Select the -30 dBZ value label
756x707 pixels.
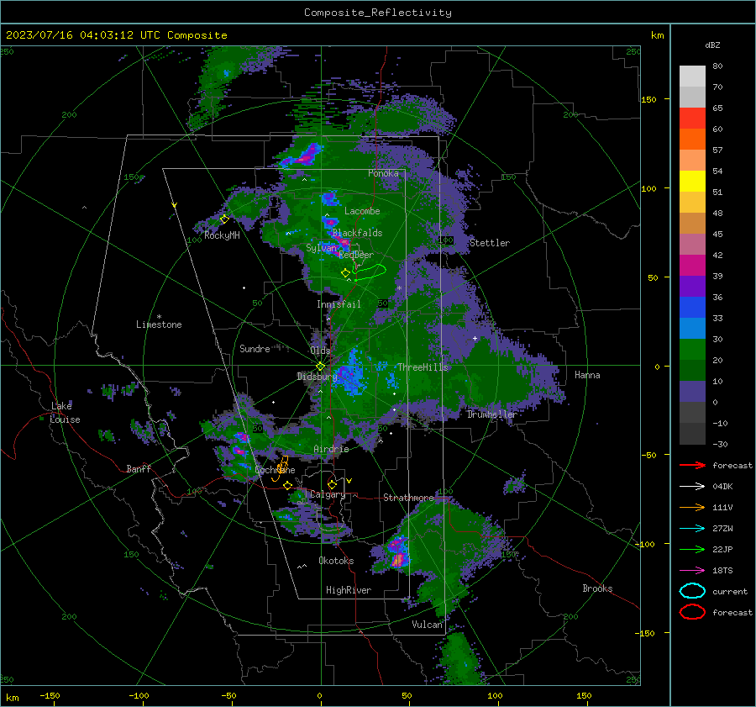click(x=720, y=445)
